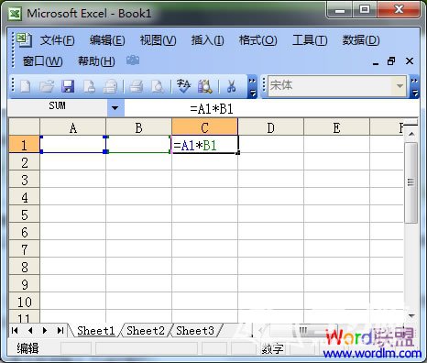Click the 编辑 status bar text
The image size is (427, 363).
click(x=27, y=348)
